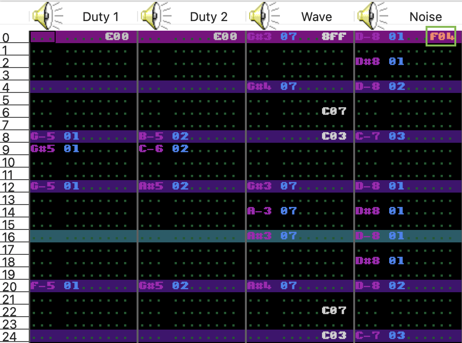
Task: Select the G#4 note in Wave row 4
Action: [259, 86]
